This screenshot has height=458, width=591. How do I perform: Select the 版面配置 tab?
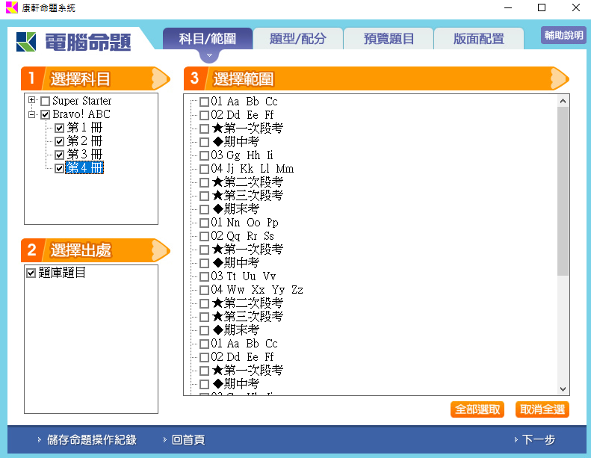479,38
